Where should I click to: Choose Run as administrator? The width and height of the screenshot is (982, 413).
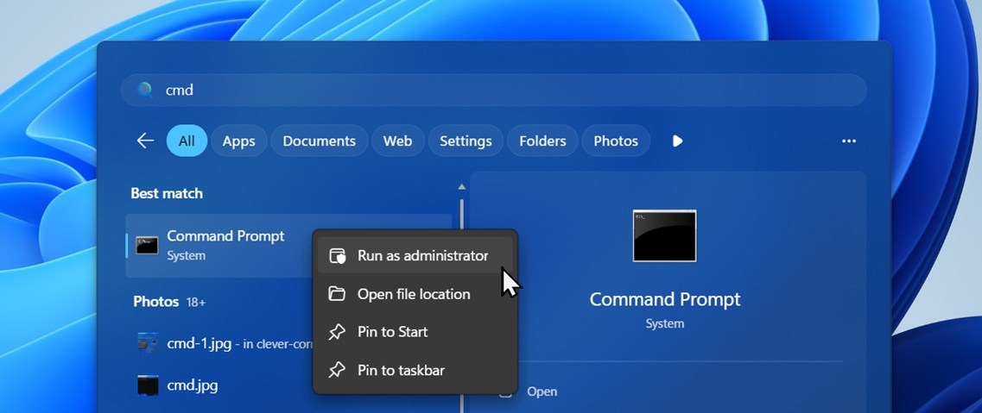415,255
